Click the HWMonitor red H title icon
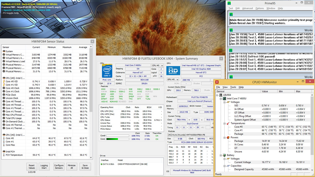Image resolution: width=315 pixels, height=177 pixels. [217, 82]
